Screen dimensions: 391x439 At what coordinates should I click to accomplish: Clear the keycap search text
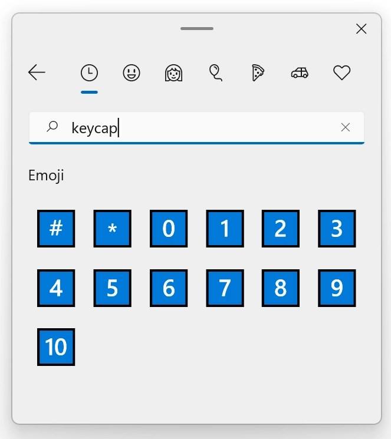coord(346,127)
